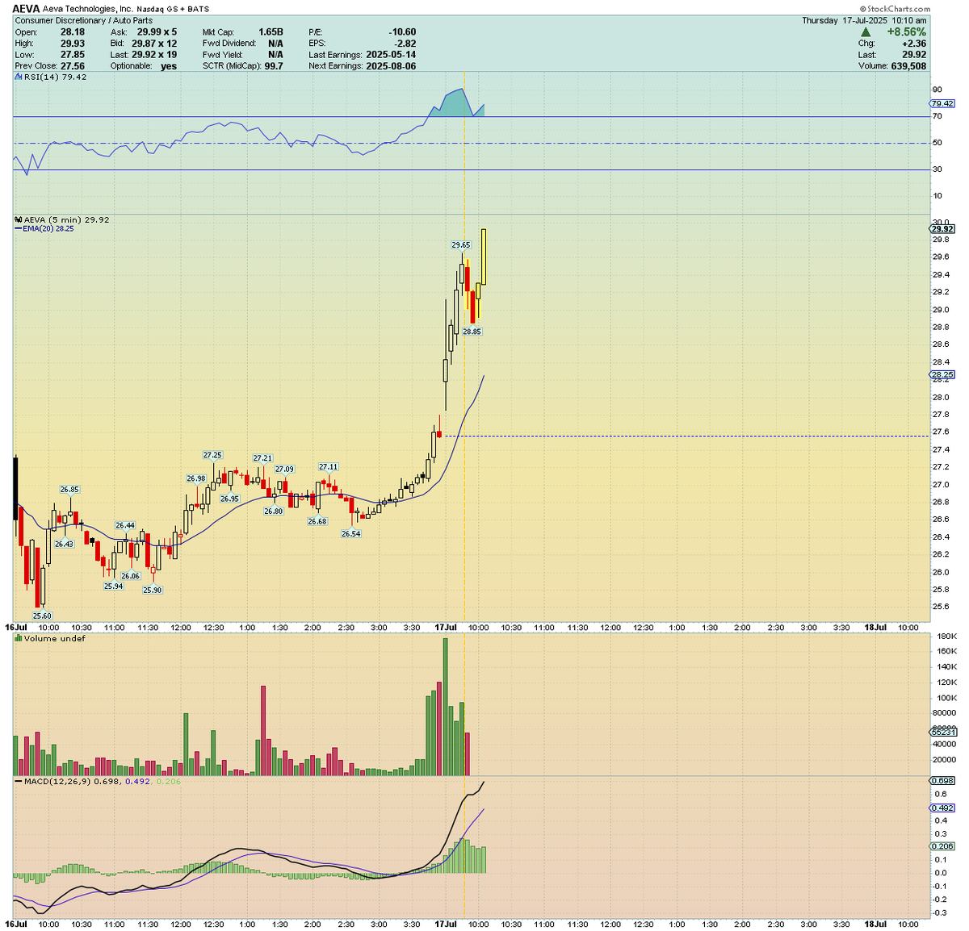The image size is (969, 931).
Task: Click the candlestick icon before AEVA (5 min)
Action: coord(18,219)
